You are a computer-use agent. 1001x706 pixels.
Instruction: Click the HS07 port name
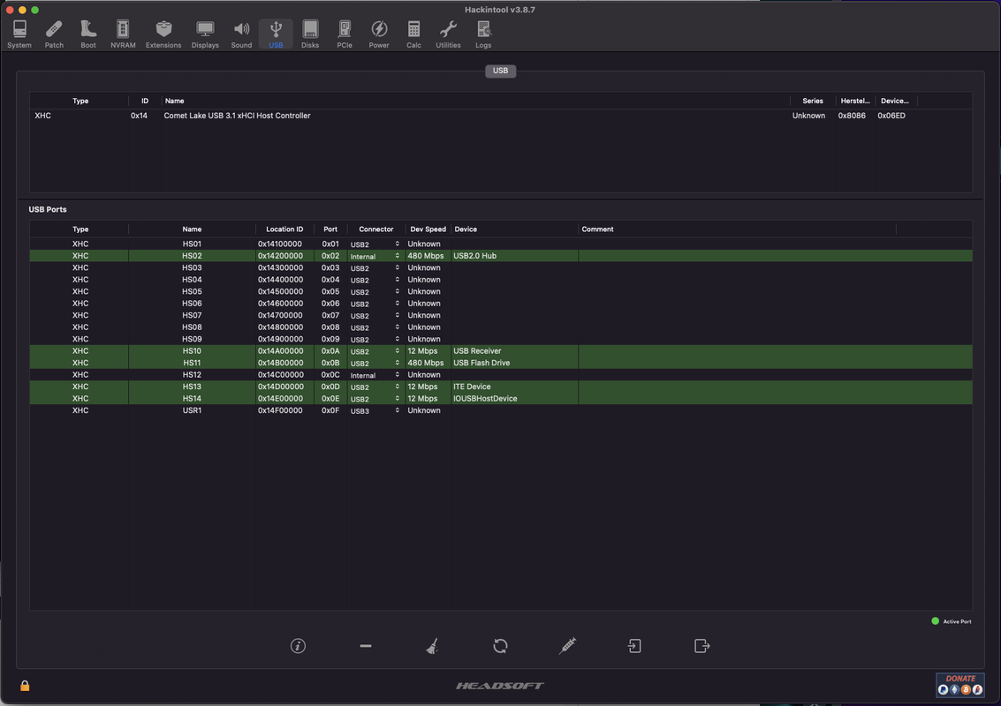click(192, 315)
